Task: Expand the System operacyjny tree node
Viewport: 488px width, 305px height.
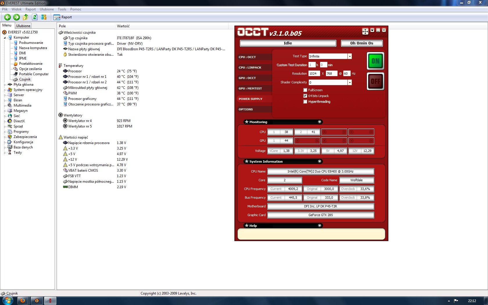Action: tap(5, 90)
